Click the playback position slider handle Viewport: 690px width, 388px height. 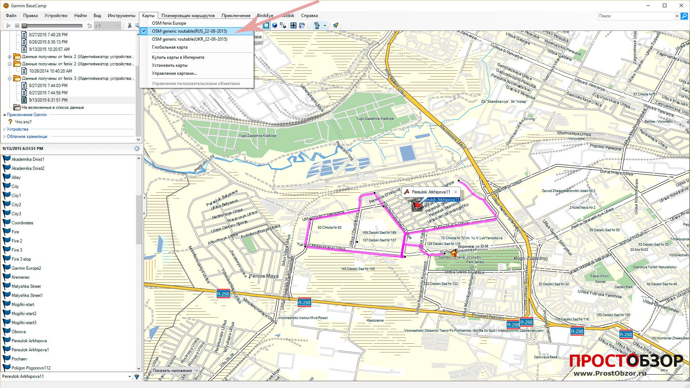(x=24, y=25)
